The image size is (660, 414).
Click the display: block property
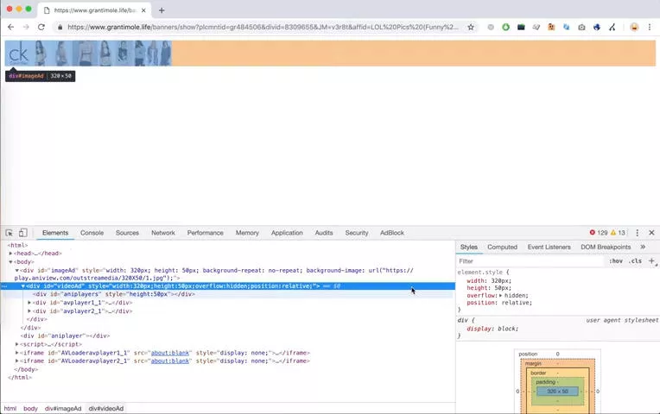pos(492,329)
